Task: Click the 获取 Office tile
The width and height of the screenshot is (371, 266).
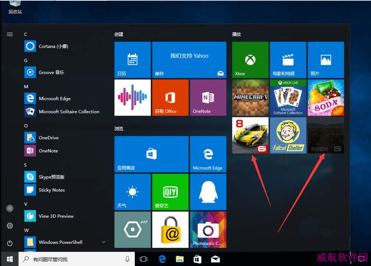Action: 170,97
